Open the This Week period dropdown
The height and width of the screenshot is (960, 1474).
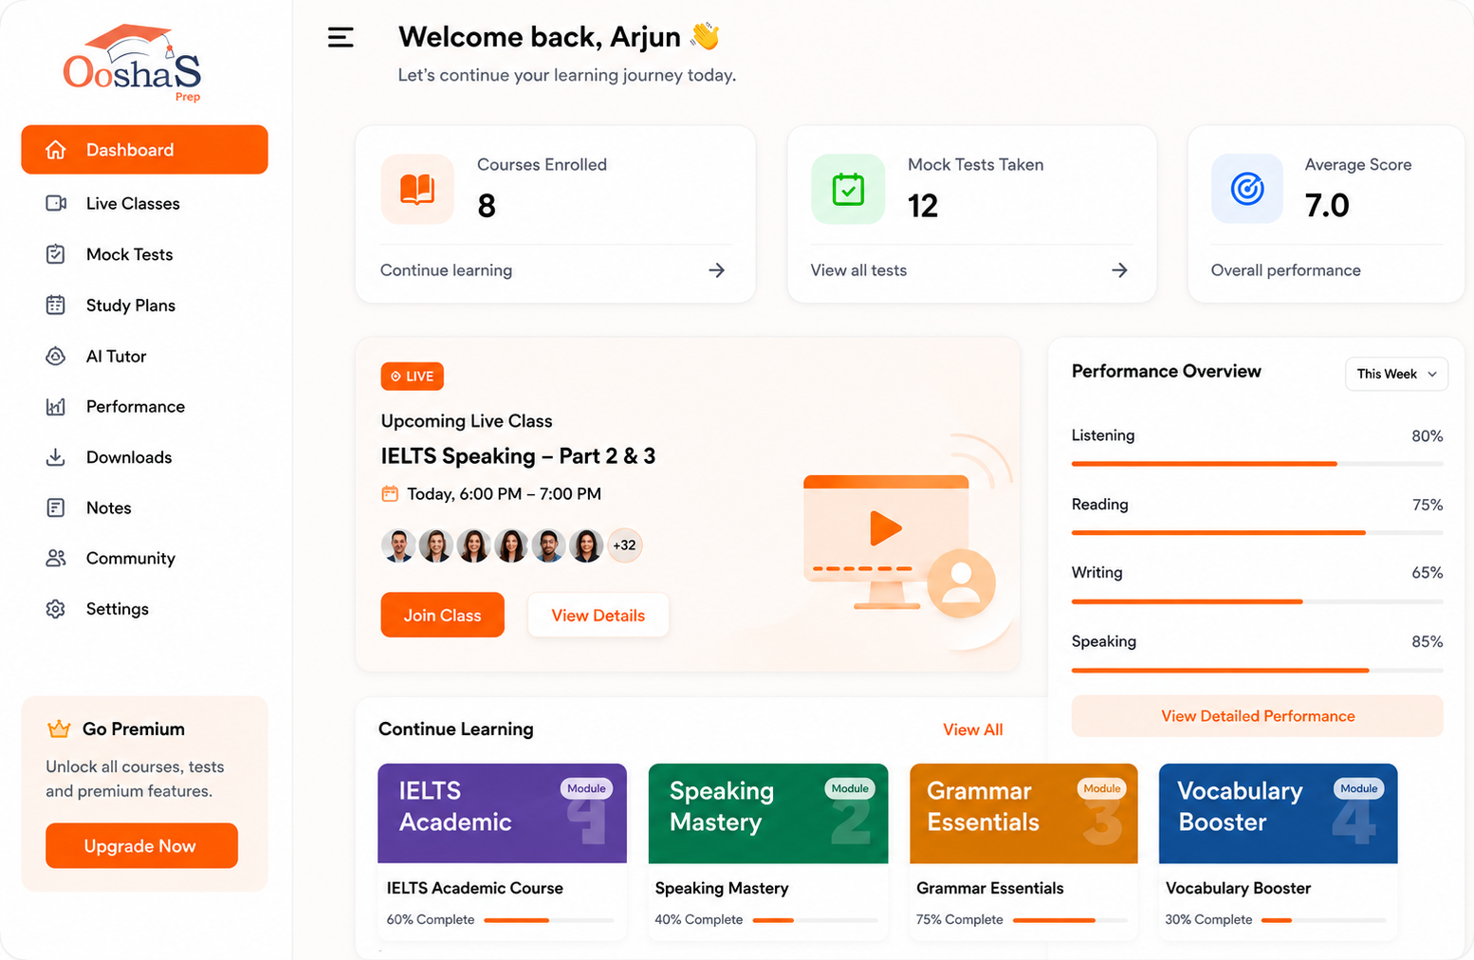pyautogui.click(x=1396, y=374)
